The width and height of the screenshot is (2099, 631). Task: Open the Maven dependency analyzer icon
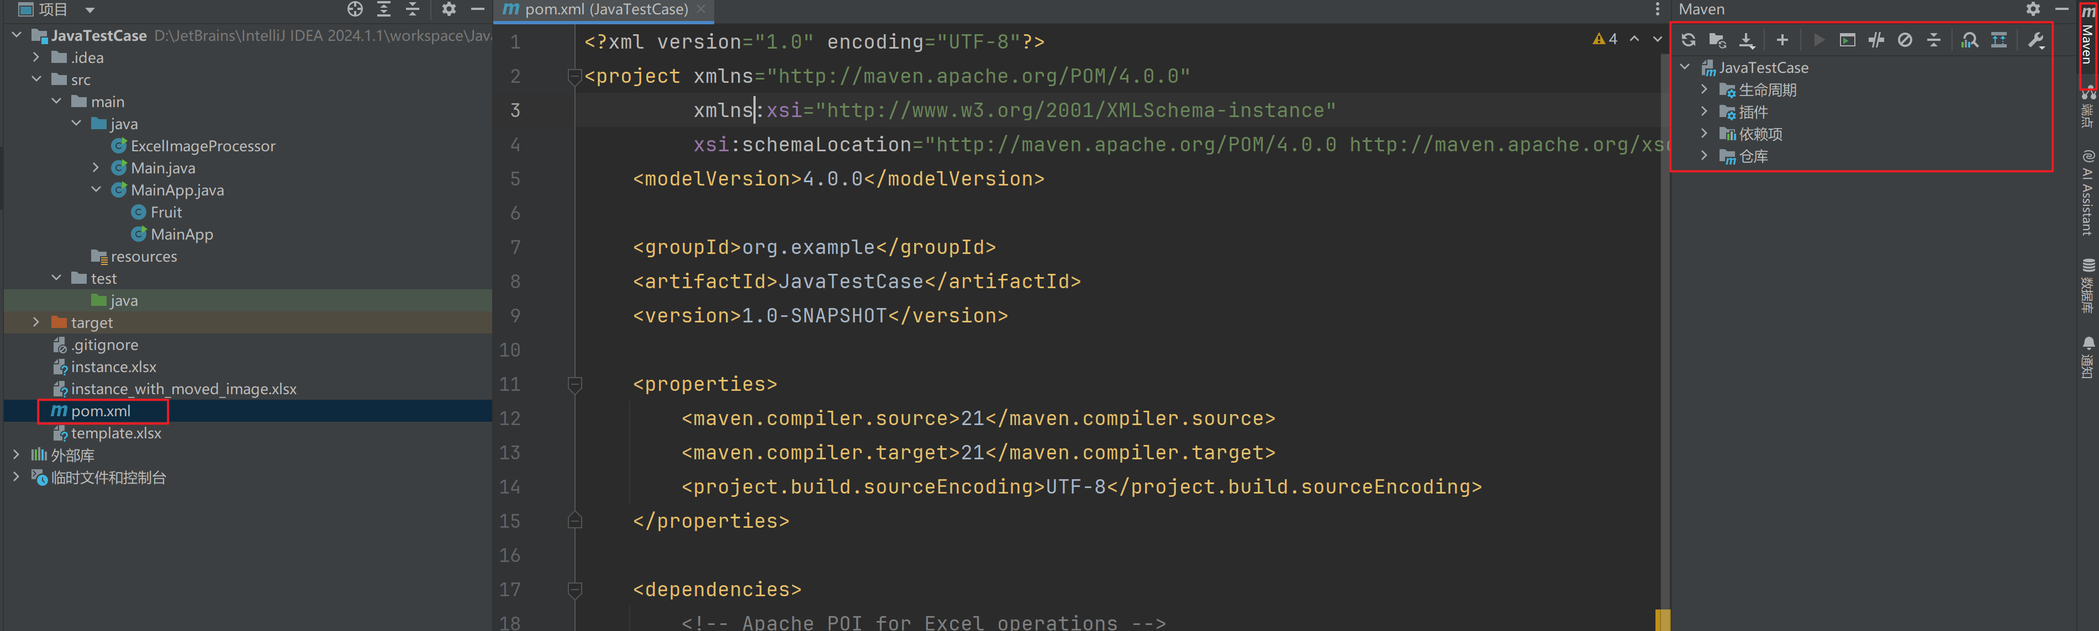pos(1970,39)
